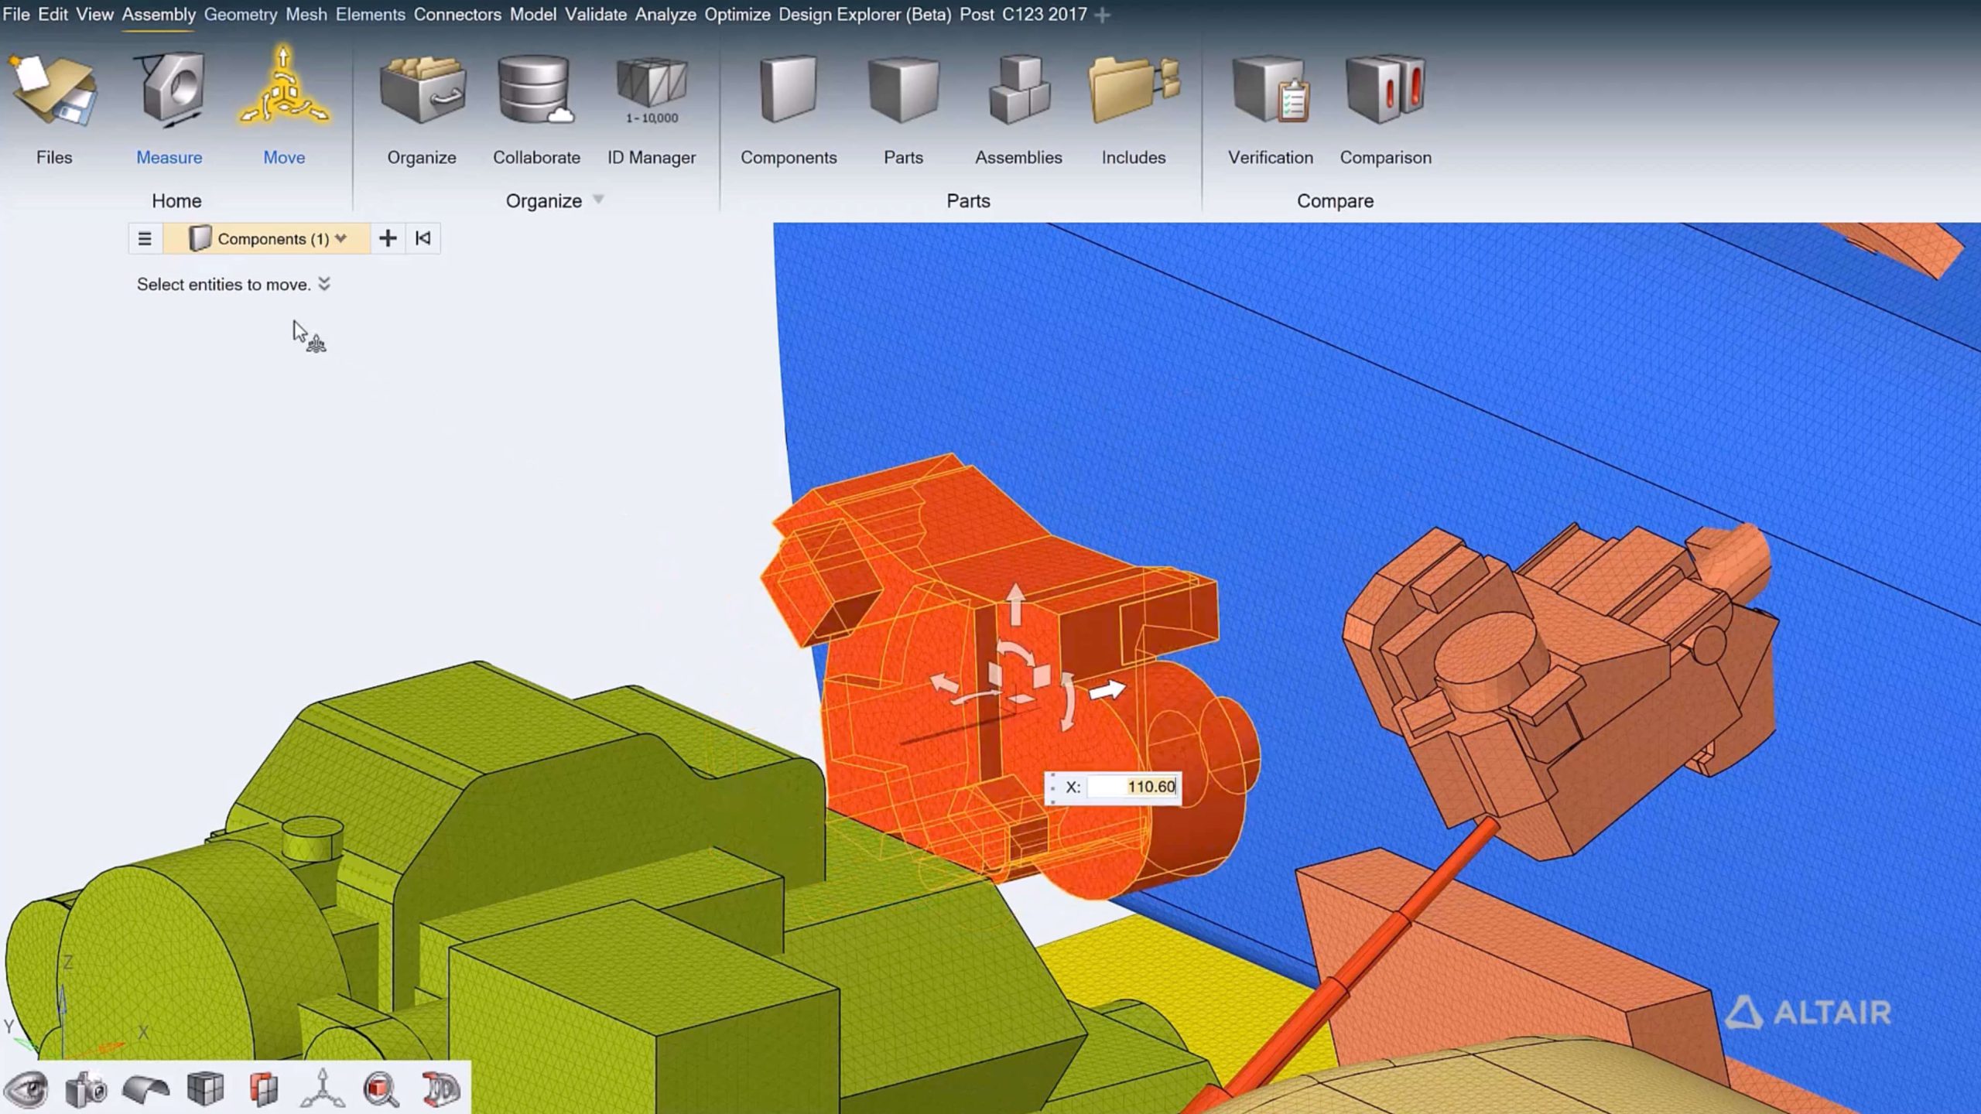Toggle the shaded mesh cube display

[x=205, y=1090]
